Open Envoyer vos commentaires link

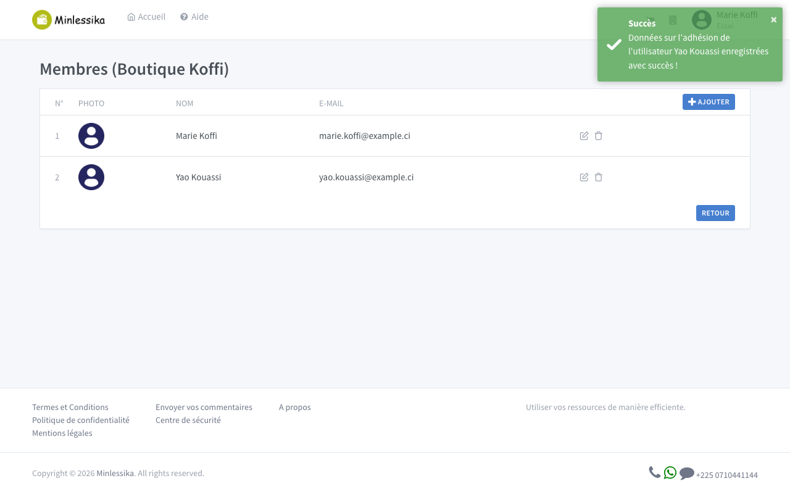[x=204, y=408]
